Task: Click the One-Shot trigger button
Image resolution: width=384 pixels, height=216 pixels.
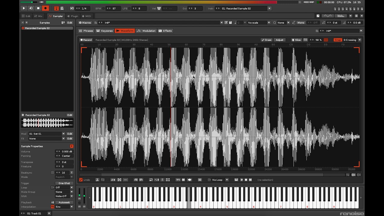Action: 64,183
